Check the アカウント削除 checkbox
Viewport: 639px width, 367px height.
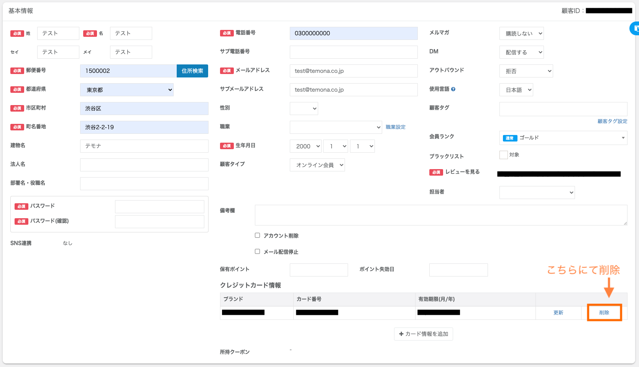point(258,235)
